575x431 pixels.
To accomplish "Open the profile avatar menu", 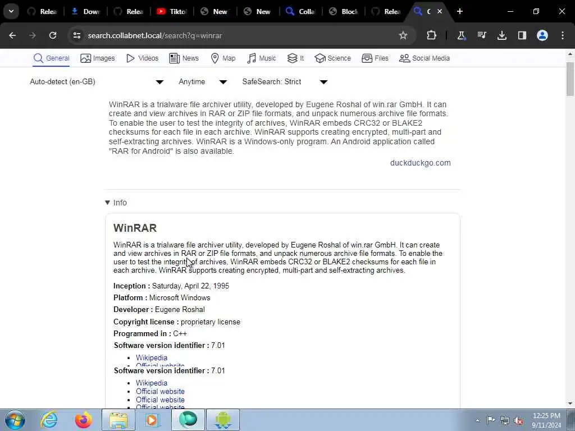I will pyautogui.click(x=542, y=35).
